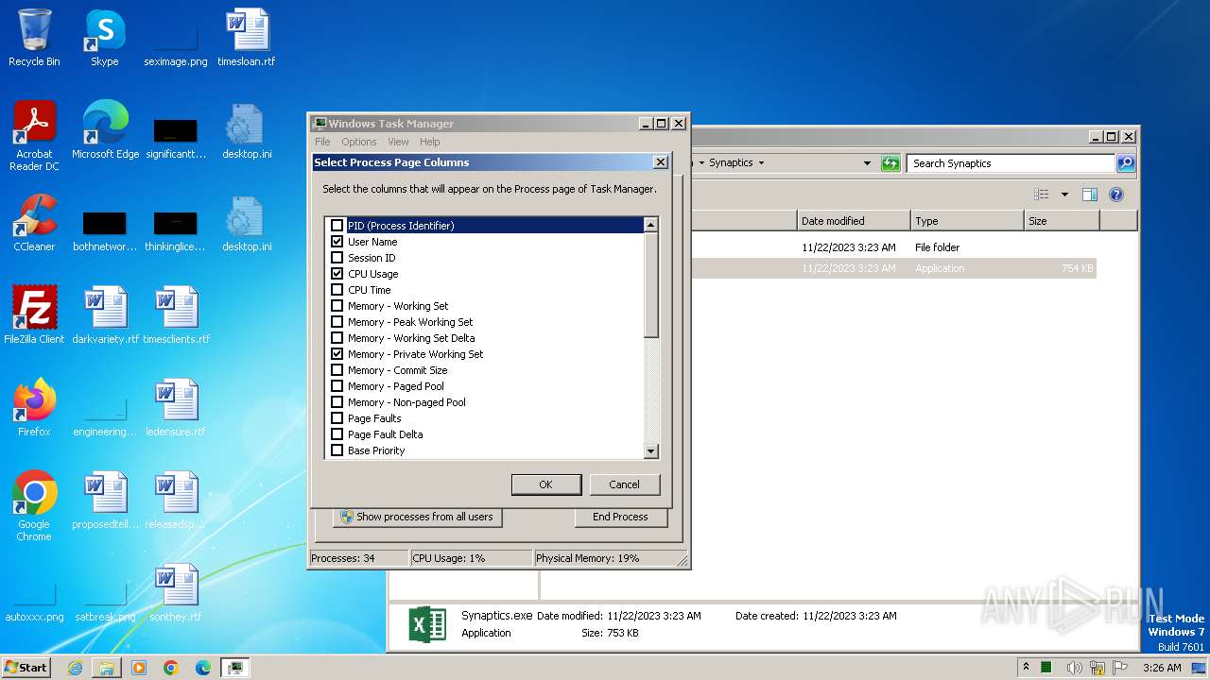Launch the FileZilla Client desktop shortcut
Screen dimensions: 1210x680
34,315
